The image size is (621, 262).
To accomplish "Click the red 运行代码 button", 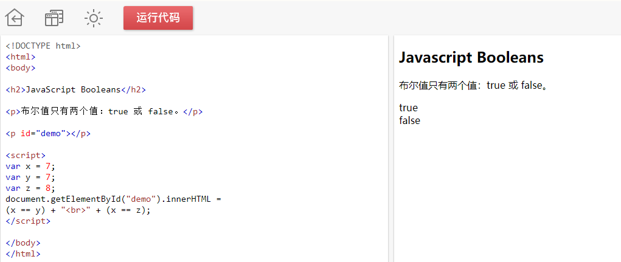I will (x=158, y=18).
